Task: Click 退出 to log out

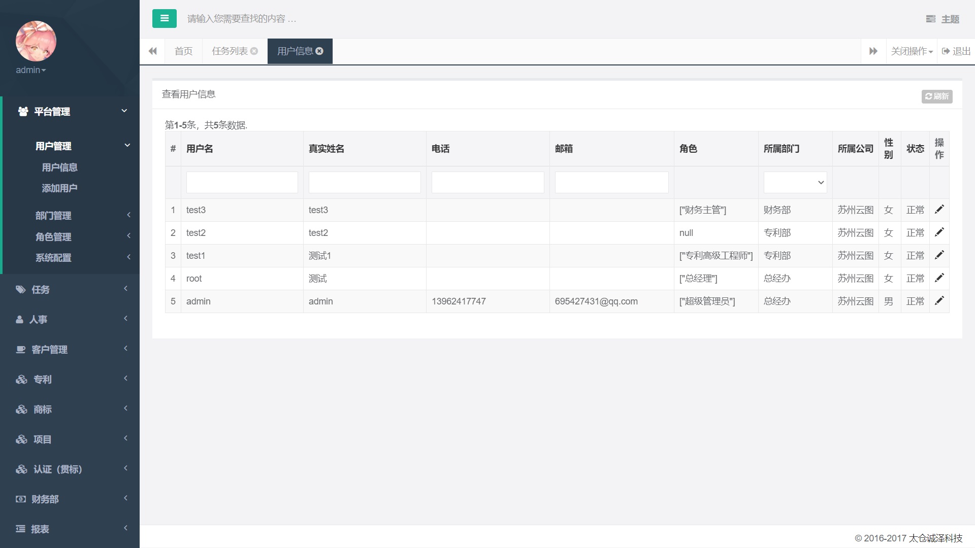Action: [956, 51]
